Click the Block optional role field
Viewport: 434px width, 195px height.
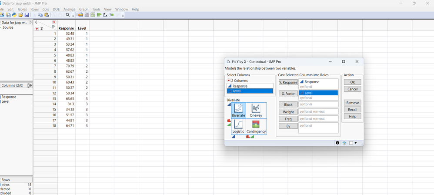coord(318,104)
